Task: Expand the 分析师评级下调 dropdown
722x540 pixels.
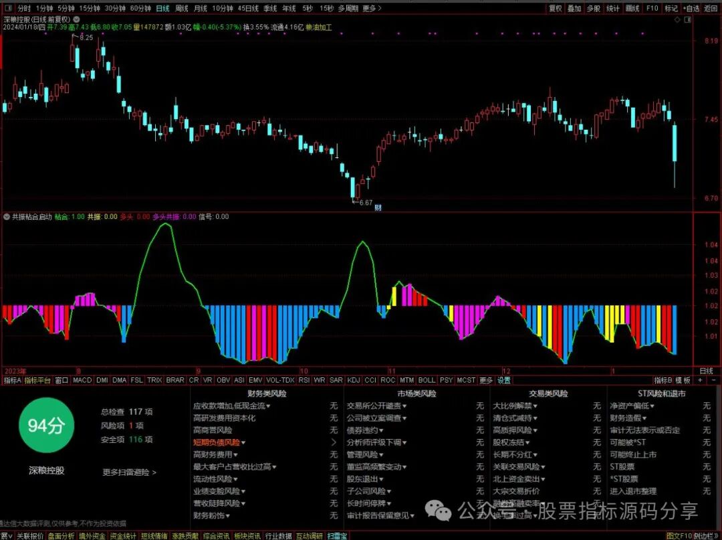Action: [x=377, y=442]
